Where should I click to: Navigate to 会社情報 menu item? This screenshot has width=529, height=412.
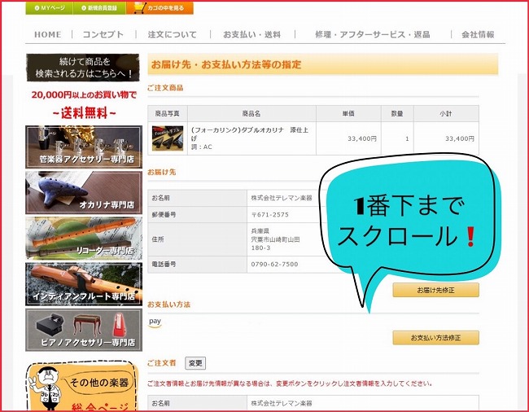[x=478, y=34]
